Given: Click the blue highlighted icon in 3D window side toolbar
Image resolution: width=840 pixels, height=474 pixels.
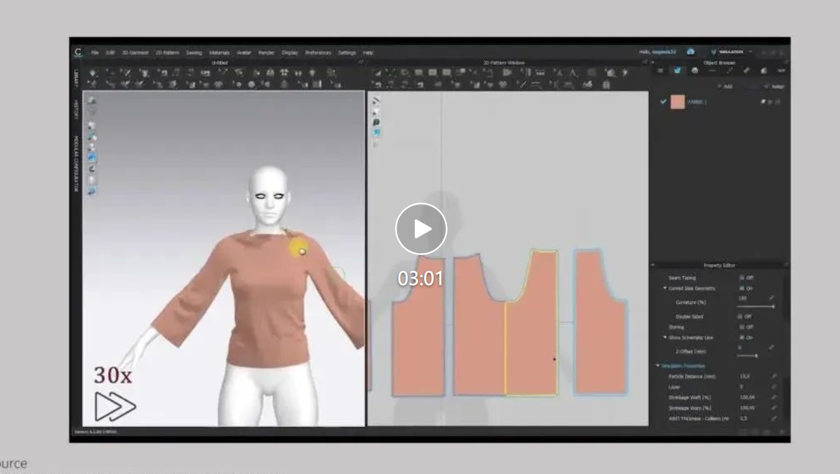Looking at the screenshot, I should pos(92,158).
